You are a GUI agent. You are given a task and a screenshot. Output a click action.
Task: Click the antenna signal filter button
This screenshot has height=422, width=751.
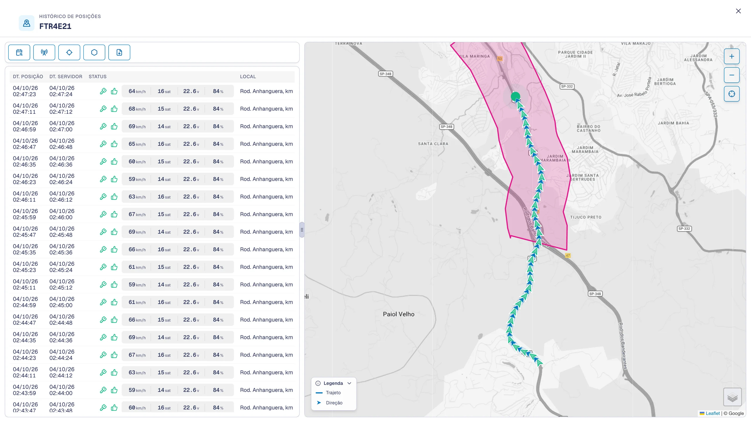tap(44, 52)
